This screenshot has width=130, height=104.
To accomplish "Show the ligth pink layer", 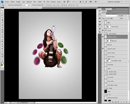I will 103,45.
